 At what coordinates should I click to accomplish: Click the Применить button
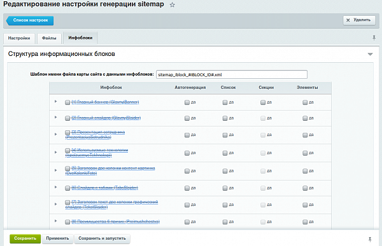point(57,238)
